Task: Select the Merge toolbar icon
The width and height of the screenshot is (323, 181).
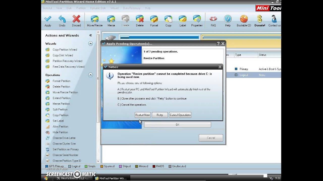Action: click(111, 19)
